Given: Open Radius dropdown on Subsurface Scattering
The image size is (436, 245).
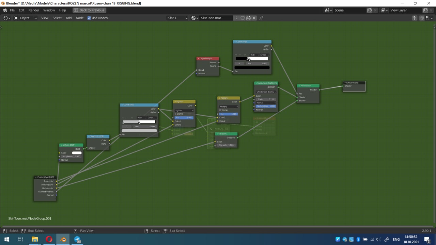Looking at the screenshot, I should (266, 103).
